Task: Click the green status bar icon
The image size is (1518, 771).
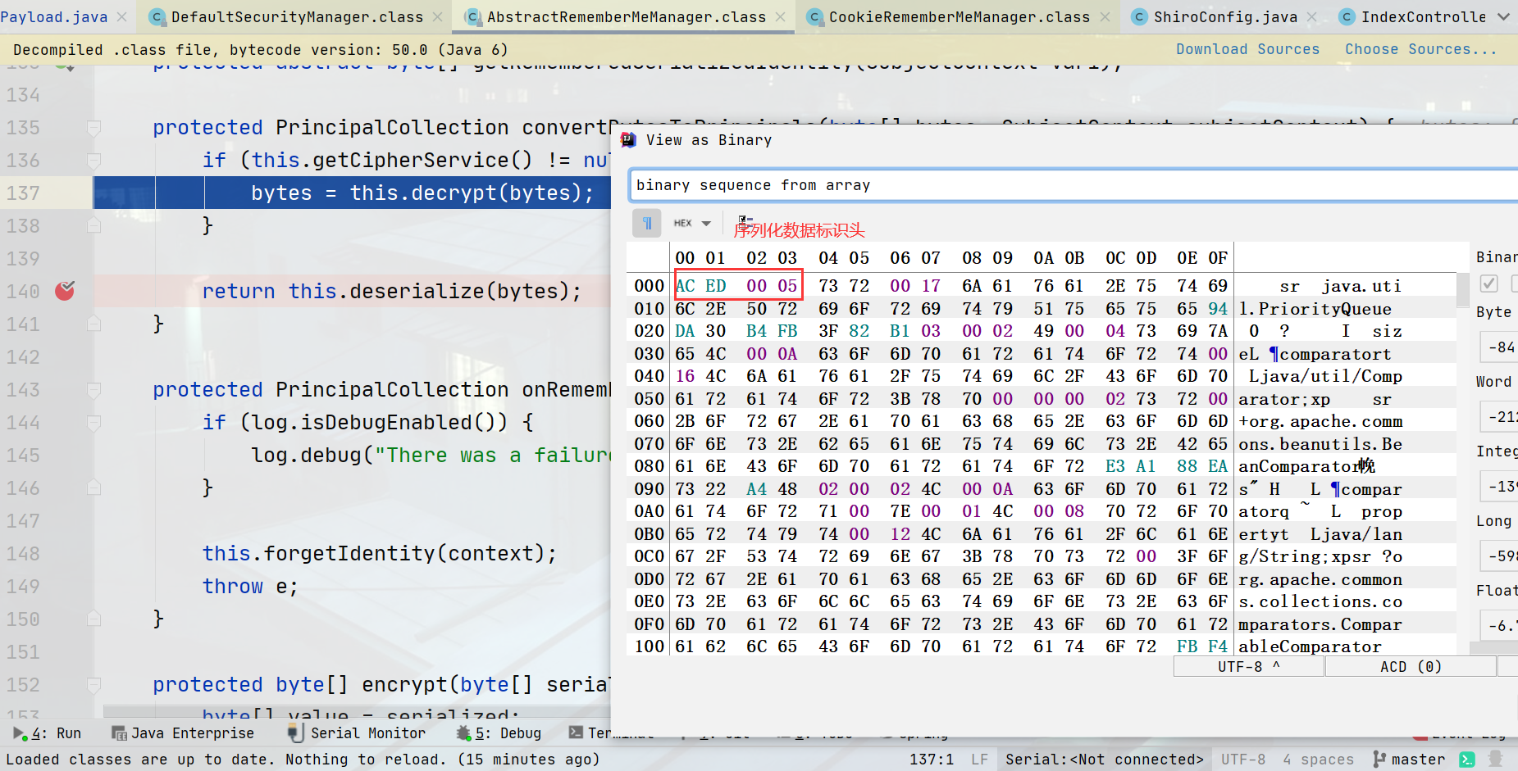Action: point(1467,760)
